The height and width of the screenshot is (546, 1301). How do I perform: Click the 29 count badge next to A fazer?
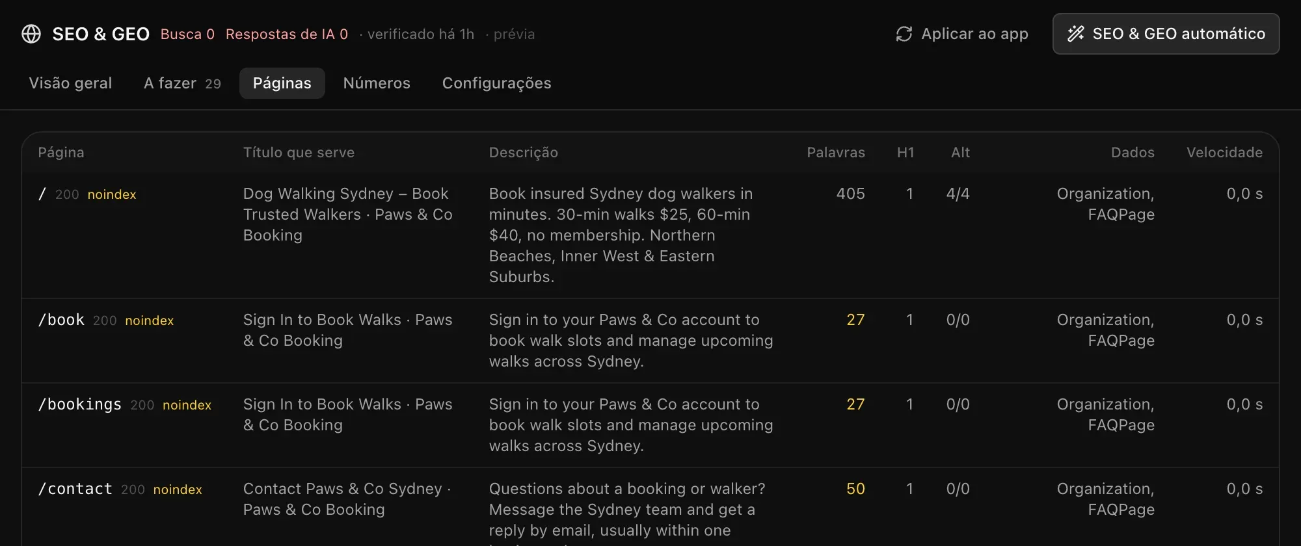[213, 84]
